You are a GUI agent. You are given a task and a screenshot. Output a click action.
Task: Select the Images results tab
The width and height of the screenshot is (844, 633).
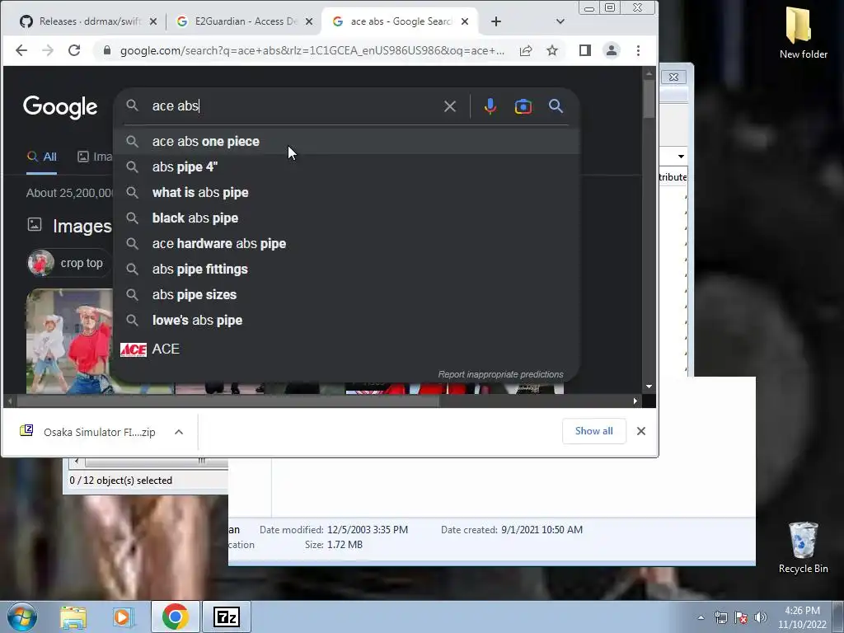click(x=95, y=157)
